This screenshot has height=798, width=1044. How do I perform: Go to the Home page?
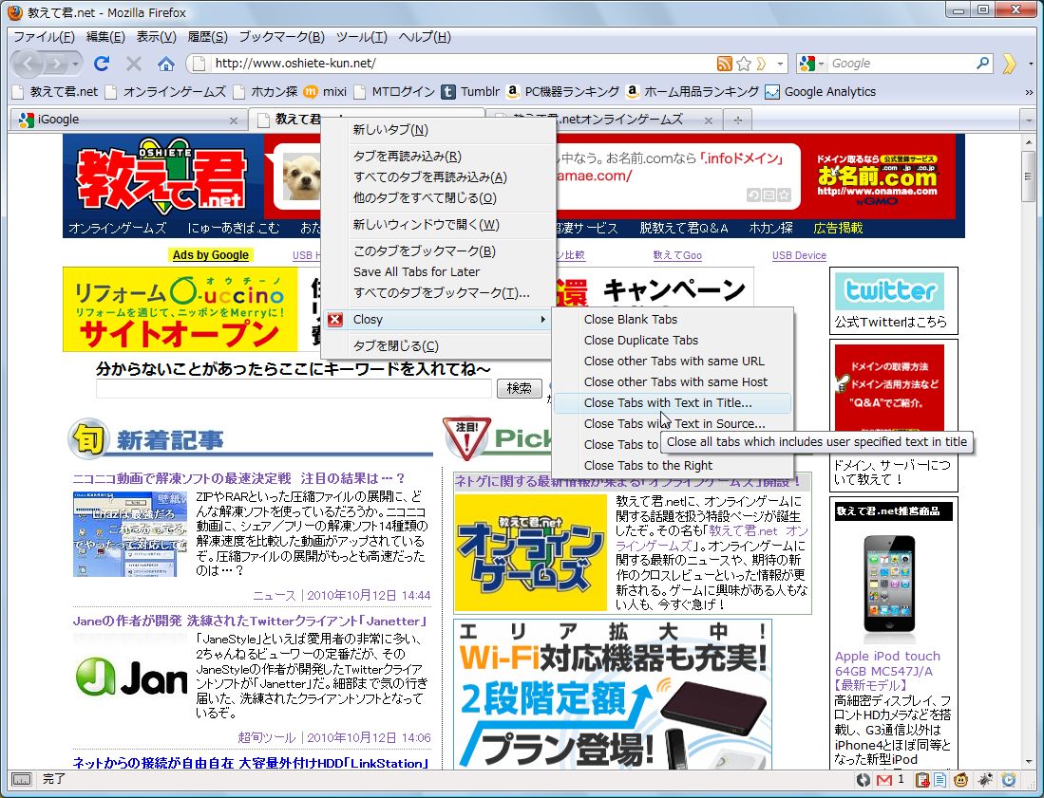coord(166,64)
